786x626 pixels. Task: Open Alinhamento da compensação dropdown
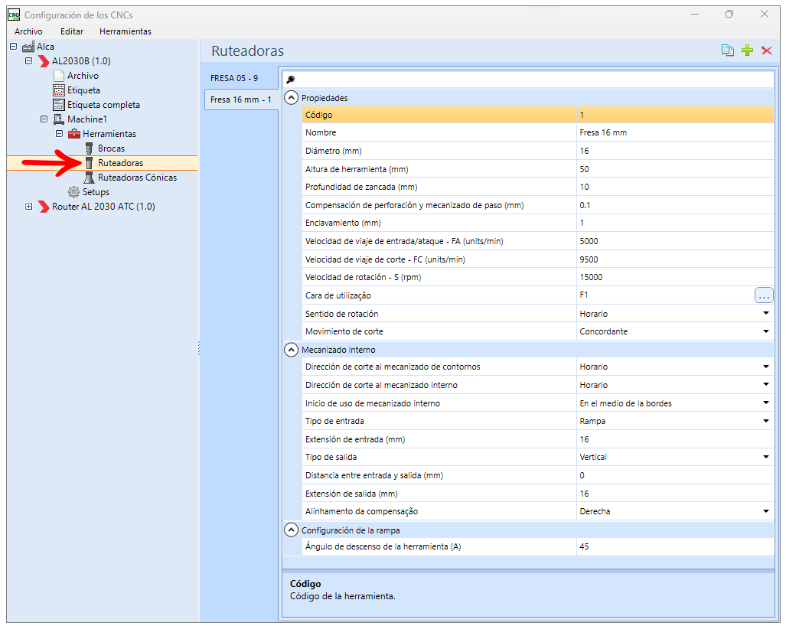766,511
